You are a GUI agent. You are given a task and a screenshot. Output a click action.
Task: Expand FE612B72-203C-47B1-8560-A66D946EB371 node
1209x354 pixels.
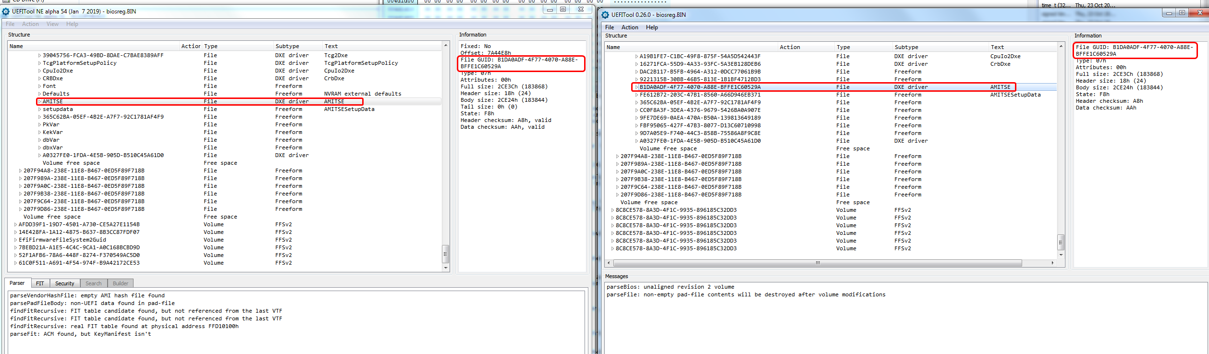coord(636,95)
